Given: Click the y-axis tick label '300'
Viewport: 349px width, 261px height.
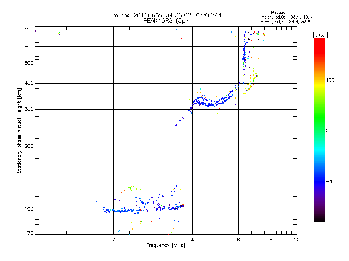Looking at the screenshot, I should 29,110.
